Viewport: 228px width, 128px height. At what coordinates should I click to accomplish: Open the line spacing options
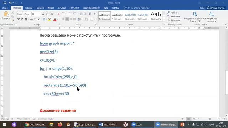coord(79,19)
